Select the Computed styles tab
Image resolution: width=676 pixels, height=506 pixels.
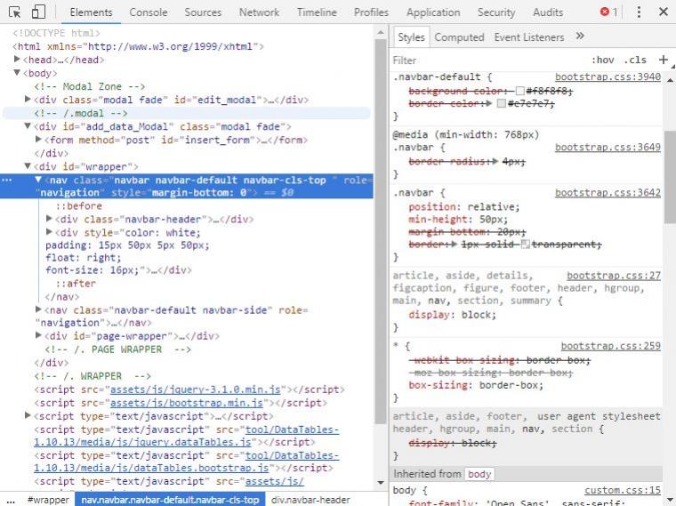coord(459,37)
